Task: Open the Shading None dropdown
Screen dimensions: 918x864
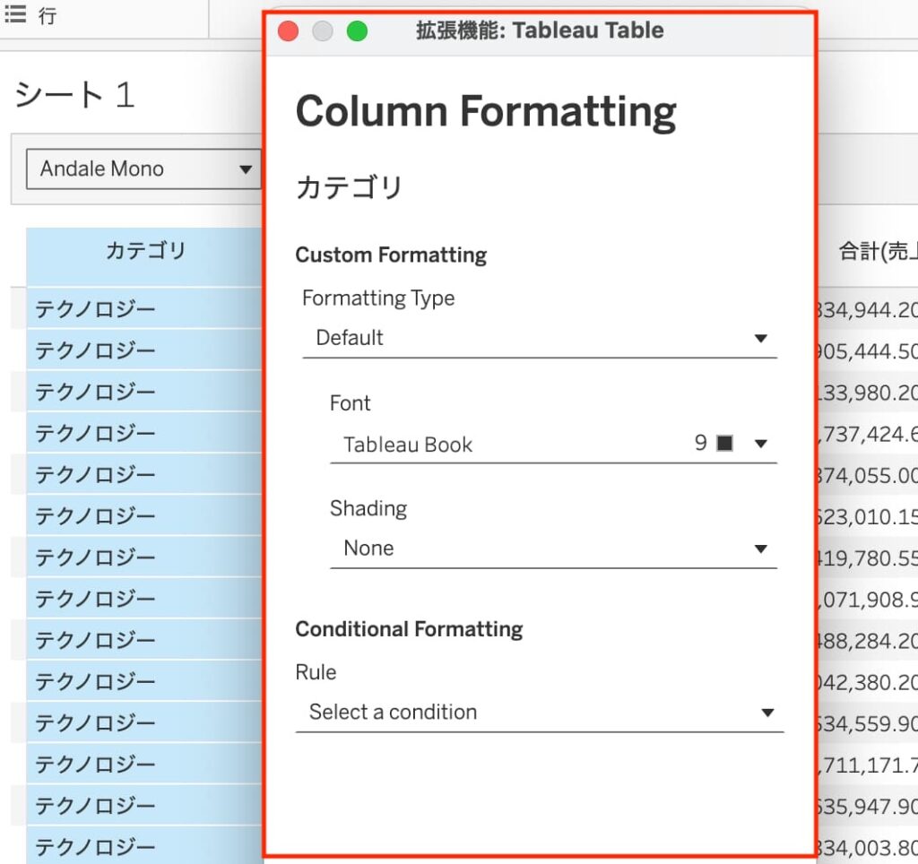Action: click(551, 549)
